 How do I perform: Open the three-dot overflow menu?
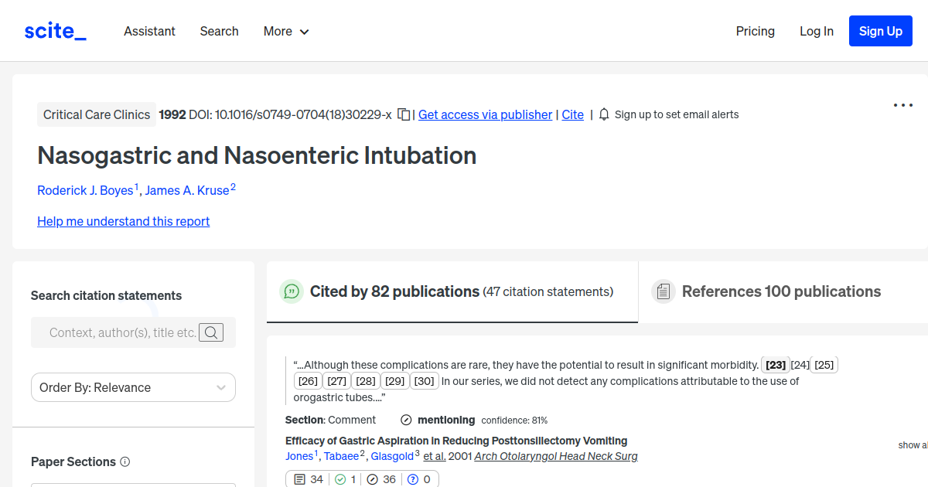point(902,105)
